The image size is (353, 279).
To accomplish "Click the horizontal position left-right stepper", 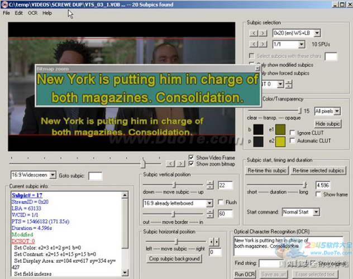I will click(214, 242).
